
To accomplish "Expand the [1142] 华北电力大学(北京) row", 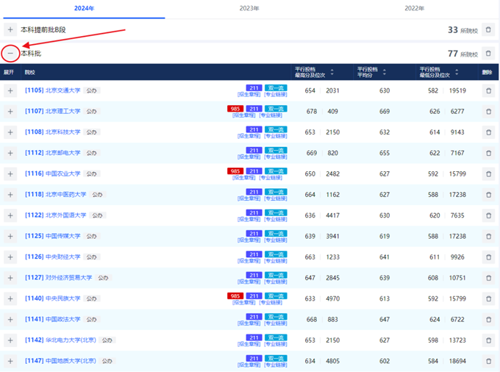I will point(10,340).
